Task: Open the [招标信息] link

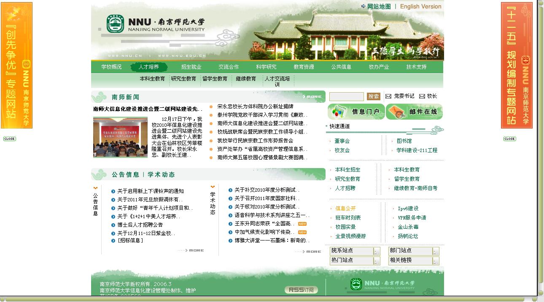Action: tap(130, 241)
